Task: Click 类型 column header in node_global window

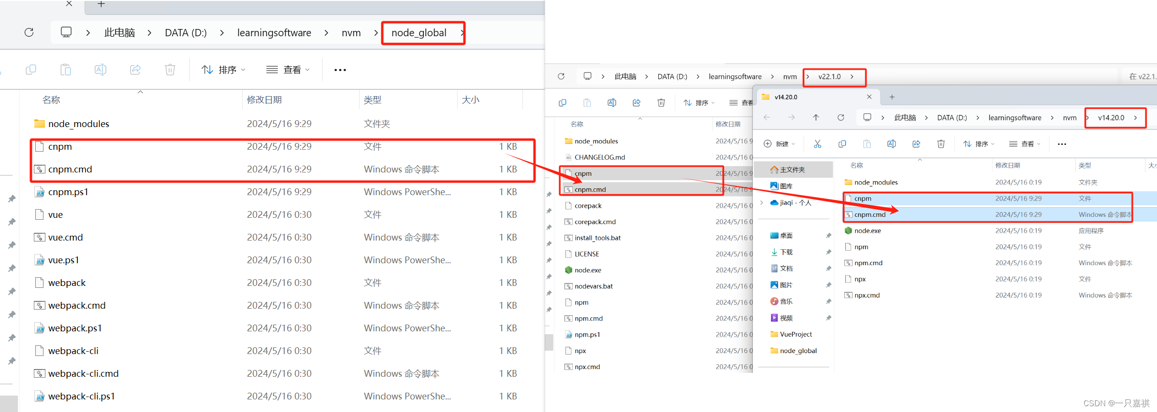Action: tap(373, 100)
